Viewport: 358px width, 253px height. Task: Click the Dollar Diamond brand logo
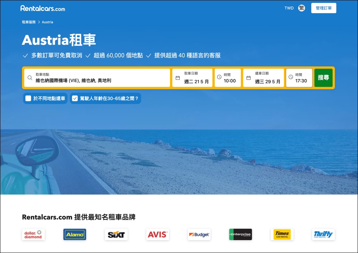33,234
